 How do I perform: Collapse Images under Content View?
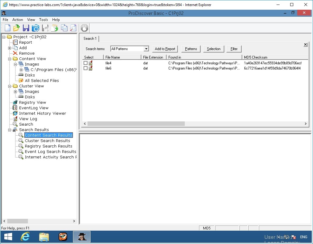(x=15, y=64)
